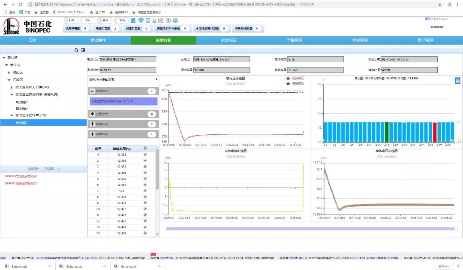Uncheck the checkbox for cell number 1
The height and width of the screenshot is (270, 463).
145,155
